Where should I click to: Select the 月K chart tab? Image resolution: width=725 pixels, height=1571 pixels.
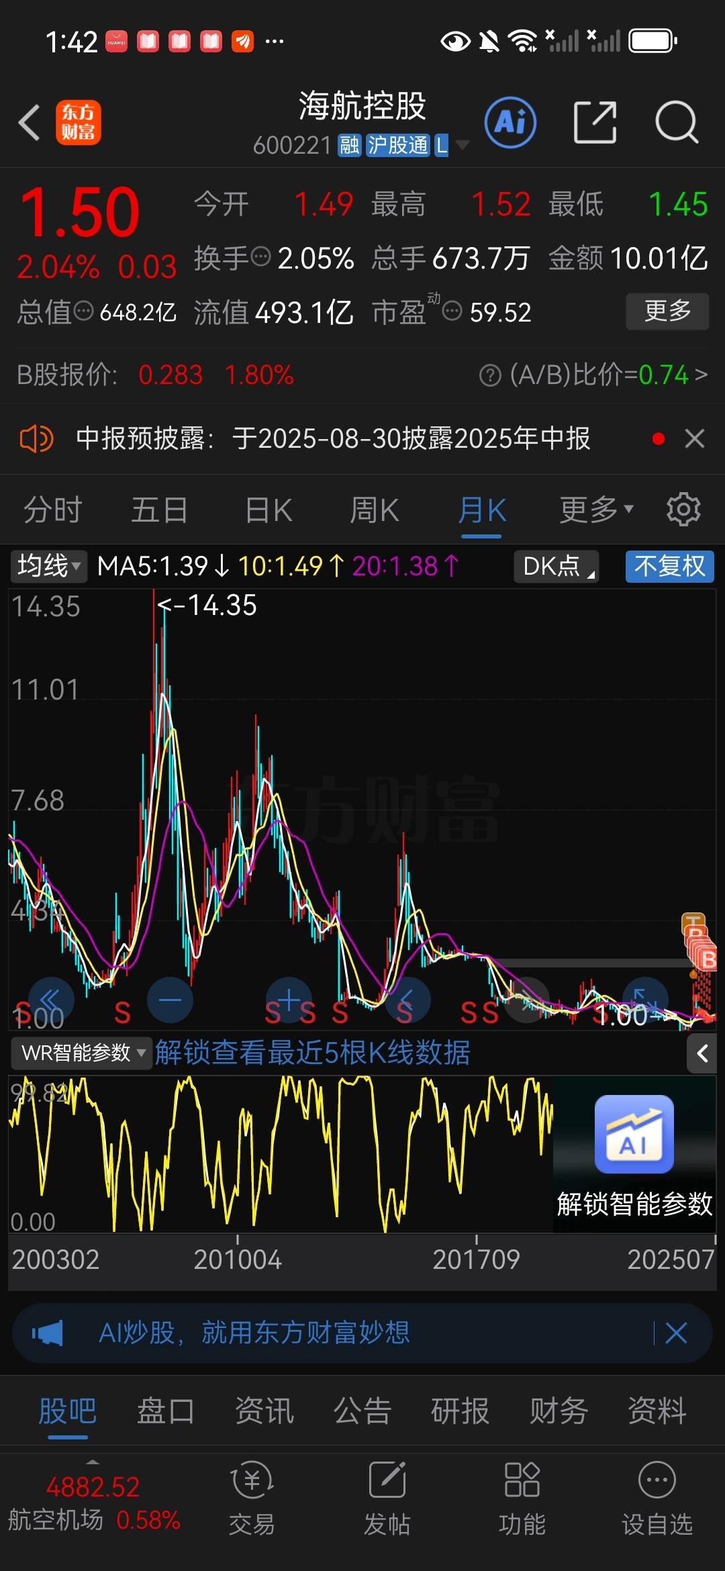482,510
